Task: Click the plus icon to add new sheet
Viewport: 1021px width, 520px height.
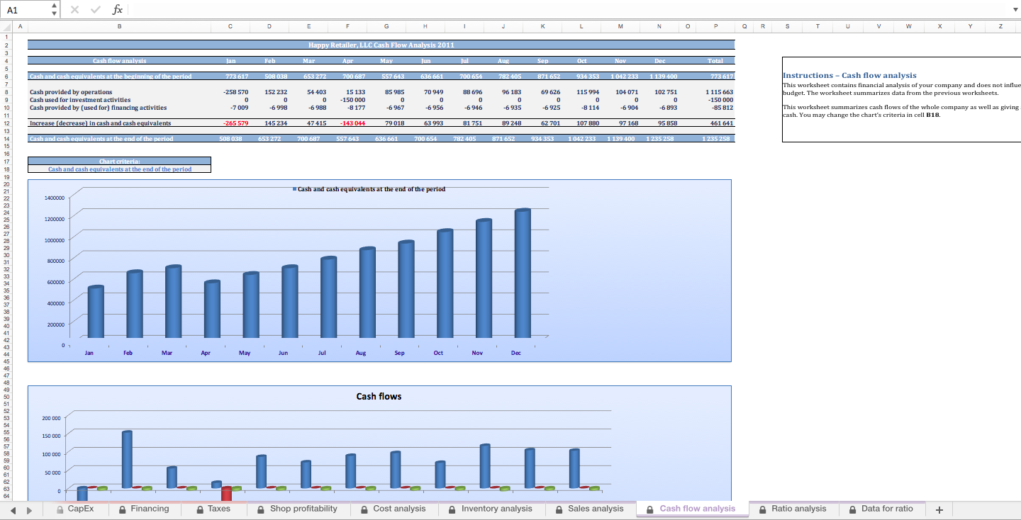Action: pos(939,509)
